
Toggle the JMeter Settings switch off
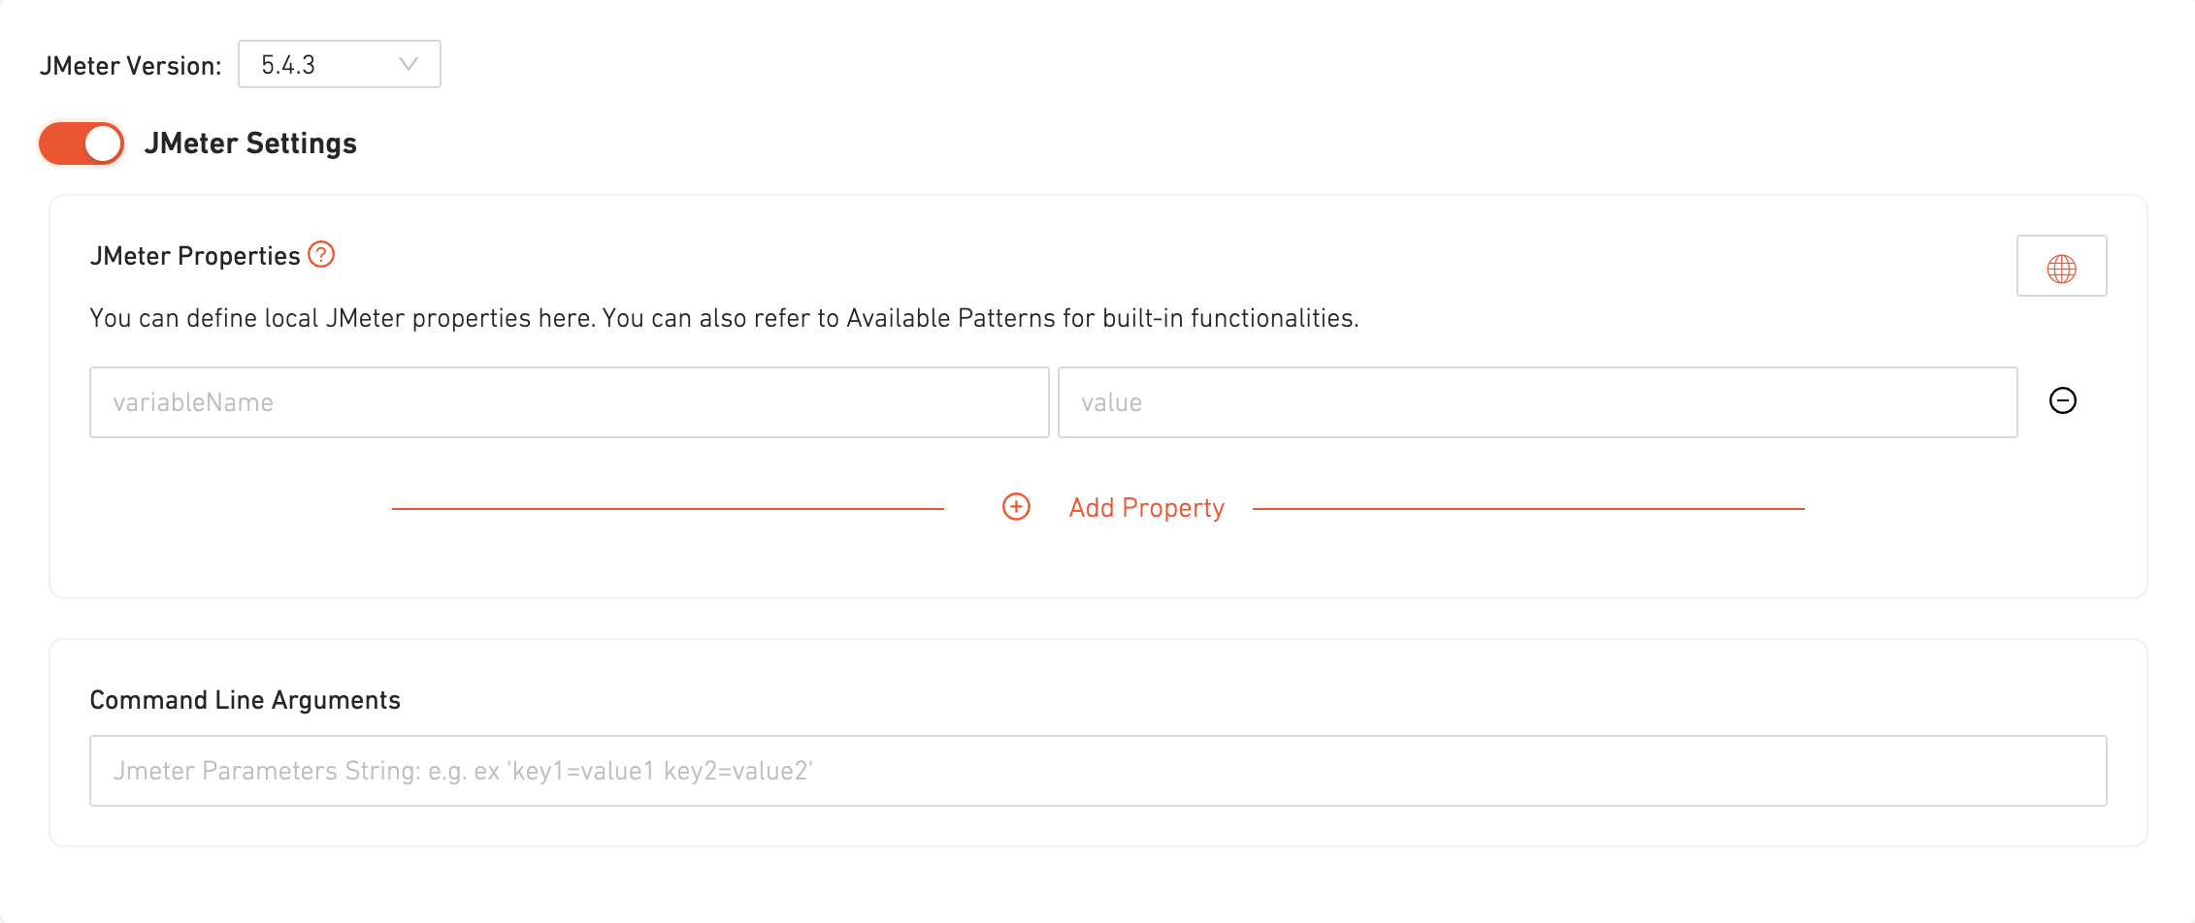coord(82,143)
